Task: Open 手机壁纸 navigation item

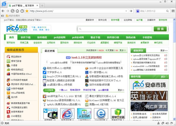Action: click(x=147, y=37)
